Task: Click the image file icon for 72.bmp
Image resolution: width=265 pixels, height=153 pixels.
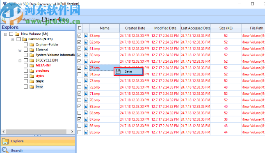Action: 86,87
